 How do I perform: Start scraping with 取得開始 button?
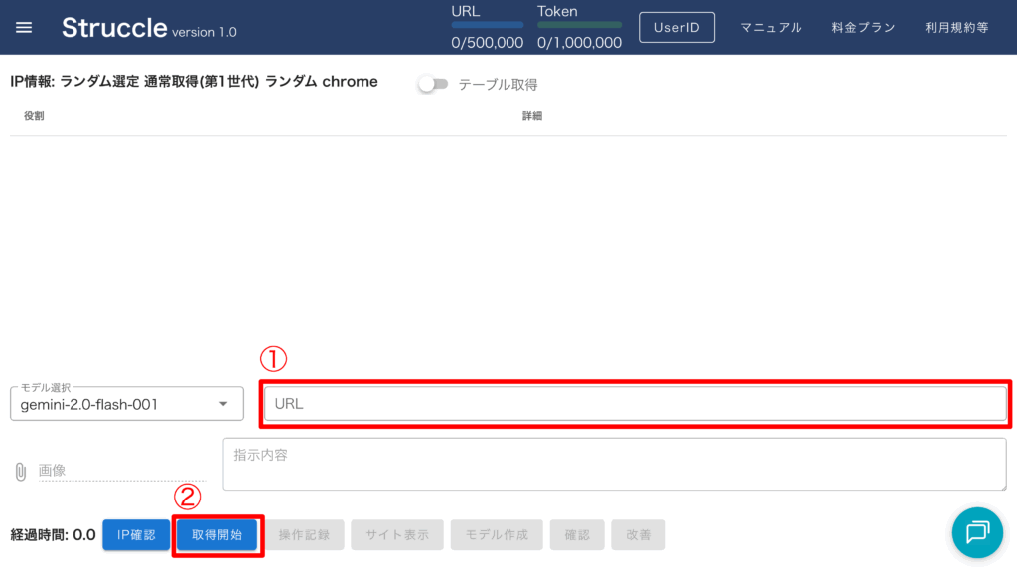click(x=217, y=535)
